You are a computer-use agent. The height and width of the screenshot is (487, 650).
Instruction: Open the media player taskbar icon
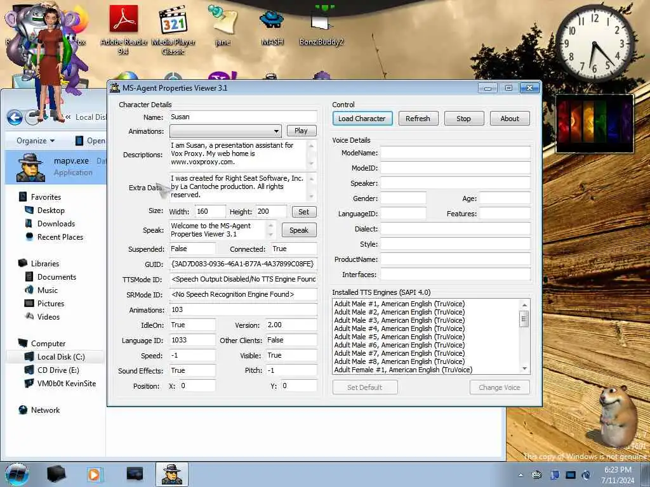click(94, 474)
